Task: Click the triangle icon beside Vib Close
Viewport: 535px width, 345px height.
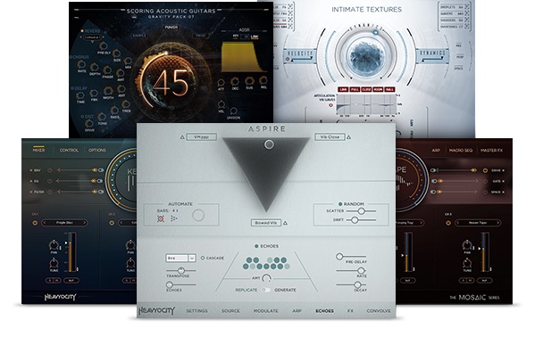Action: [x=348, y=137]
